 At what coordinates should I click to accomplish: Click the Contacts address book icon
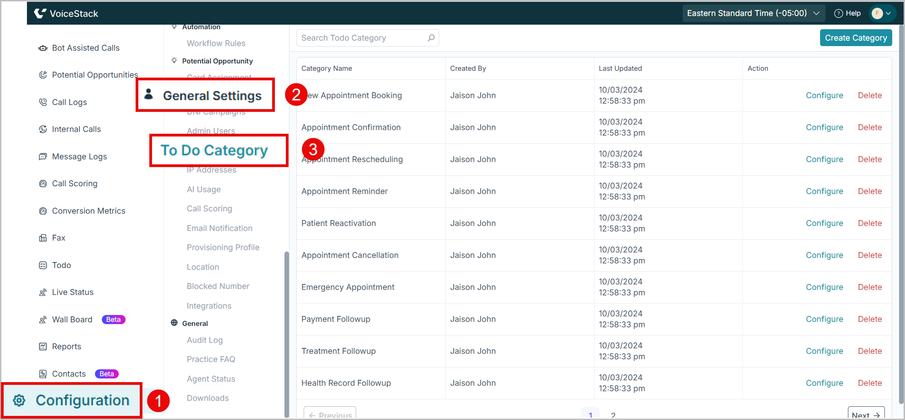tap(43, 374)
